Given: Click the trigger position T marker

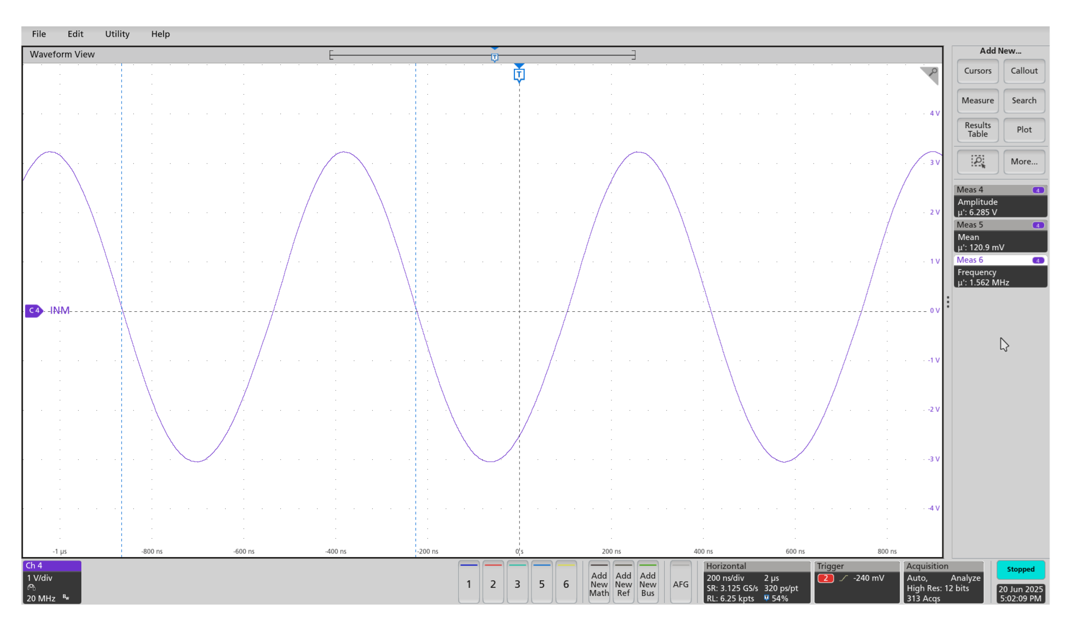Looking at the screenshot, I should 519,75.
